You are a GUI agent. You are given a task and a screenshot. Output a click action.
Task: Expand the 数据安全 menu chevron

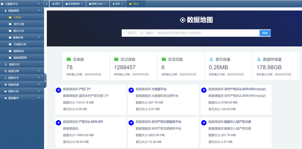pos(39,78)
